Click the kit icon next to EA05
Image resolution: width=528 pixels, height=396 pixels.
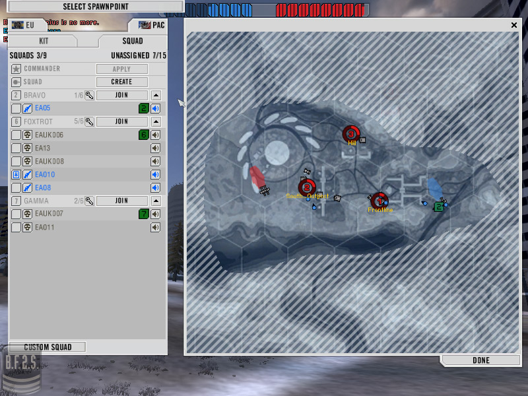pyautogui.click(x=27, y=108)
